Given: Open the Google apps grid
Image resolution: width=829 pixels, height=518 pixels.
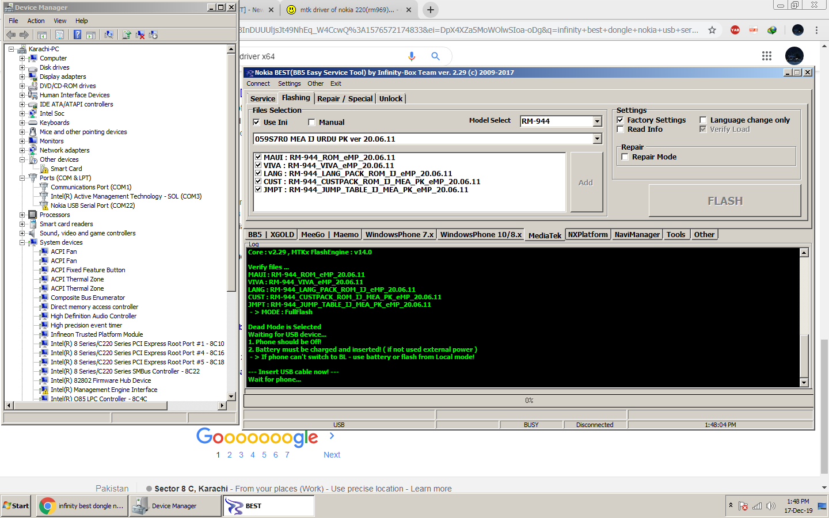Looking at the screenshot, I should coord(767,56).
